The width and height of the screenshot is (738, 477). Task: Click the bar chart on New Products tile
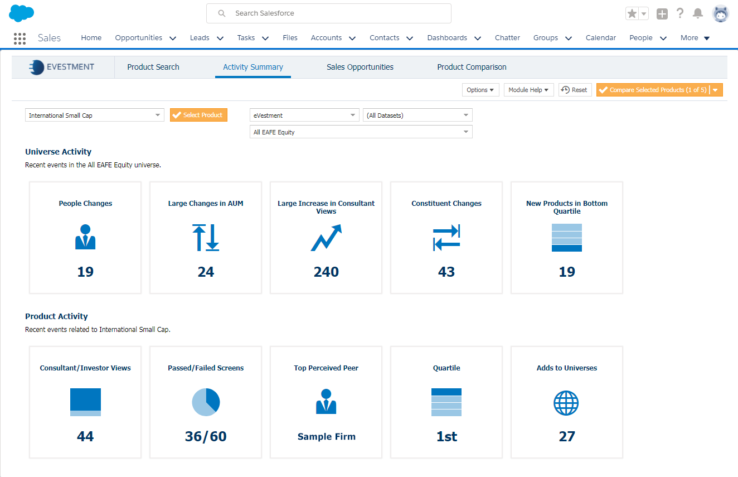click(566, 237)
